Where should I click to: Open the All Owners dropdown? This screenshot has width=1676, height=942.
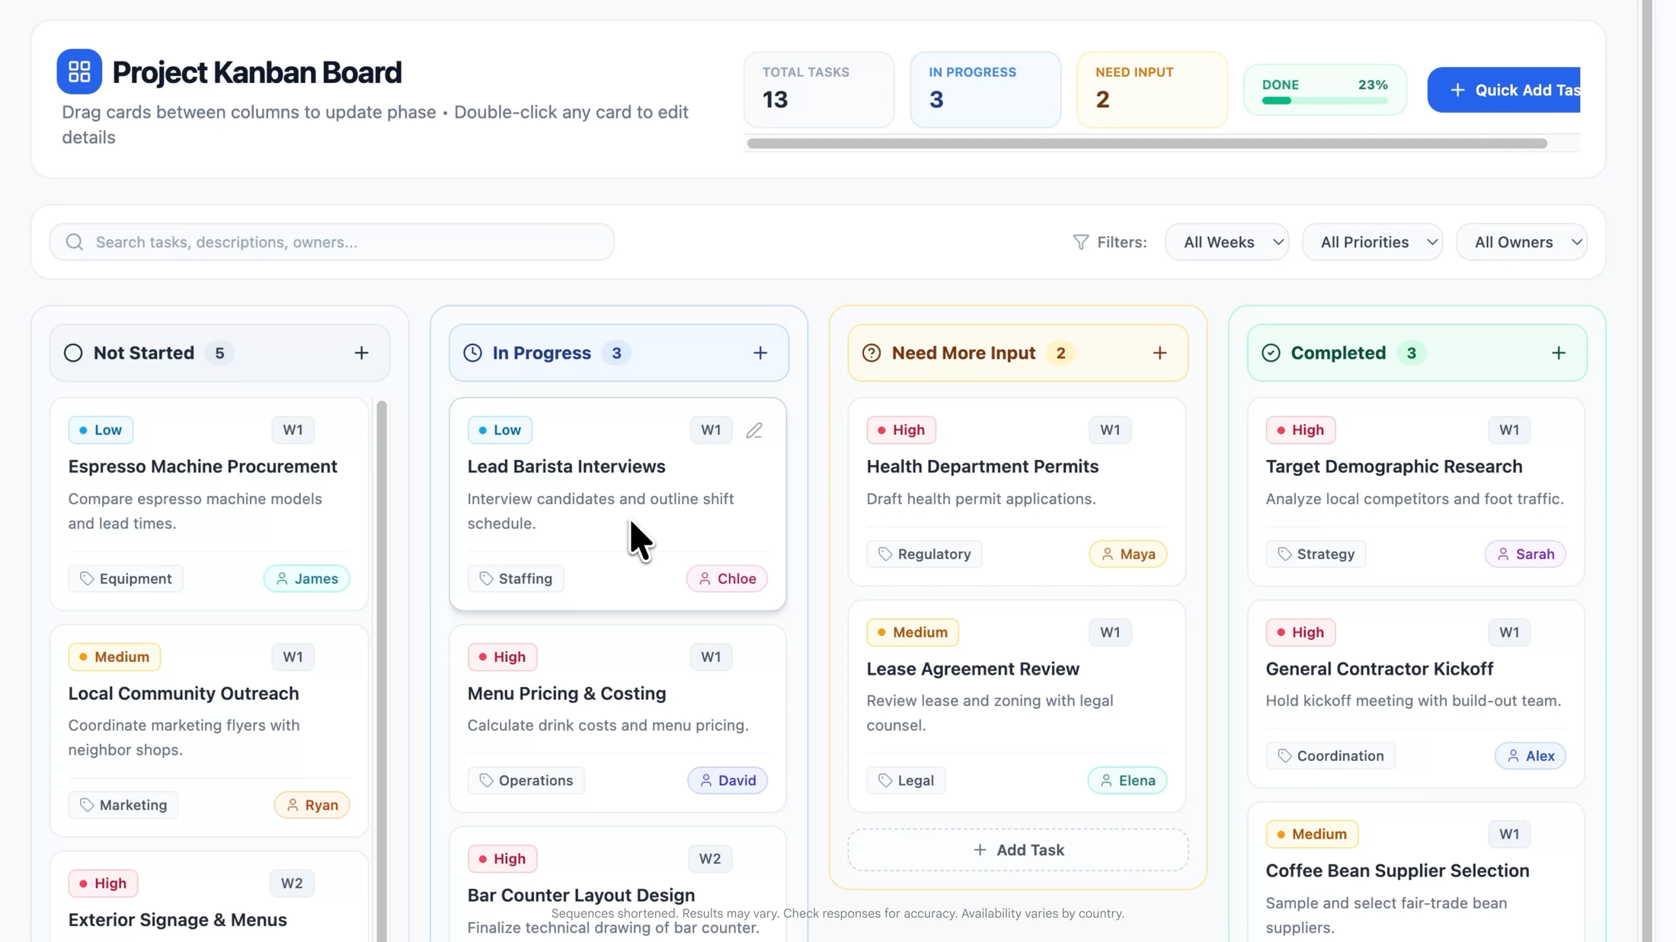1521,242
